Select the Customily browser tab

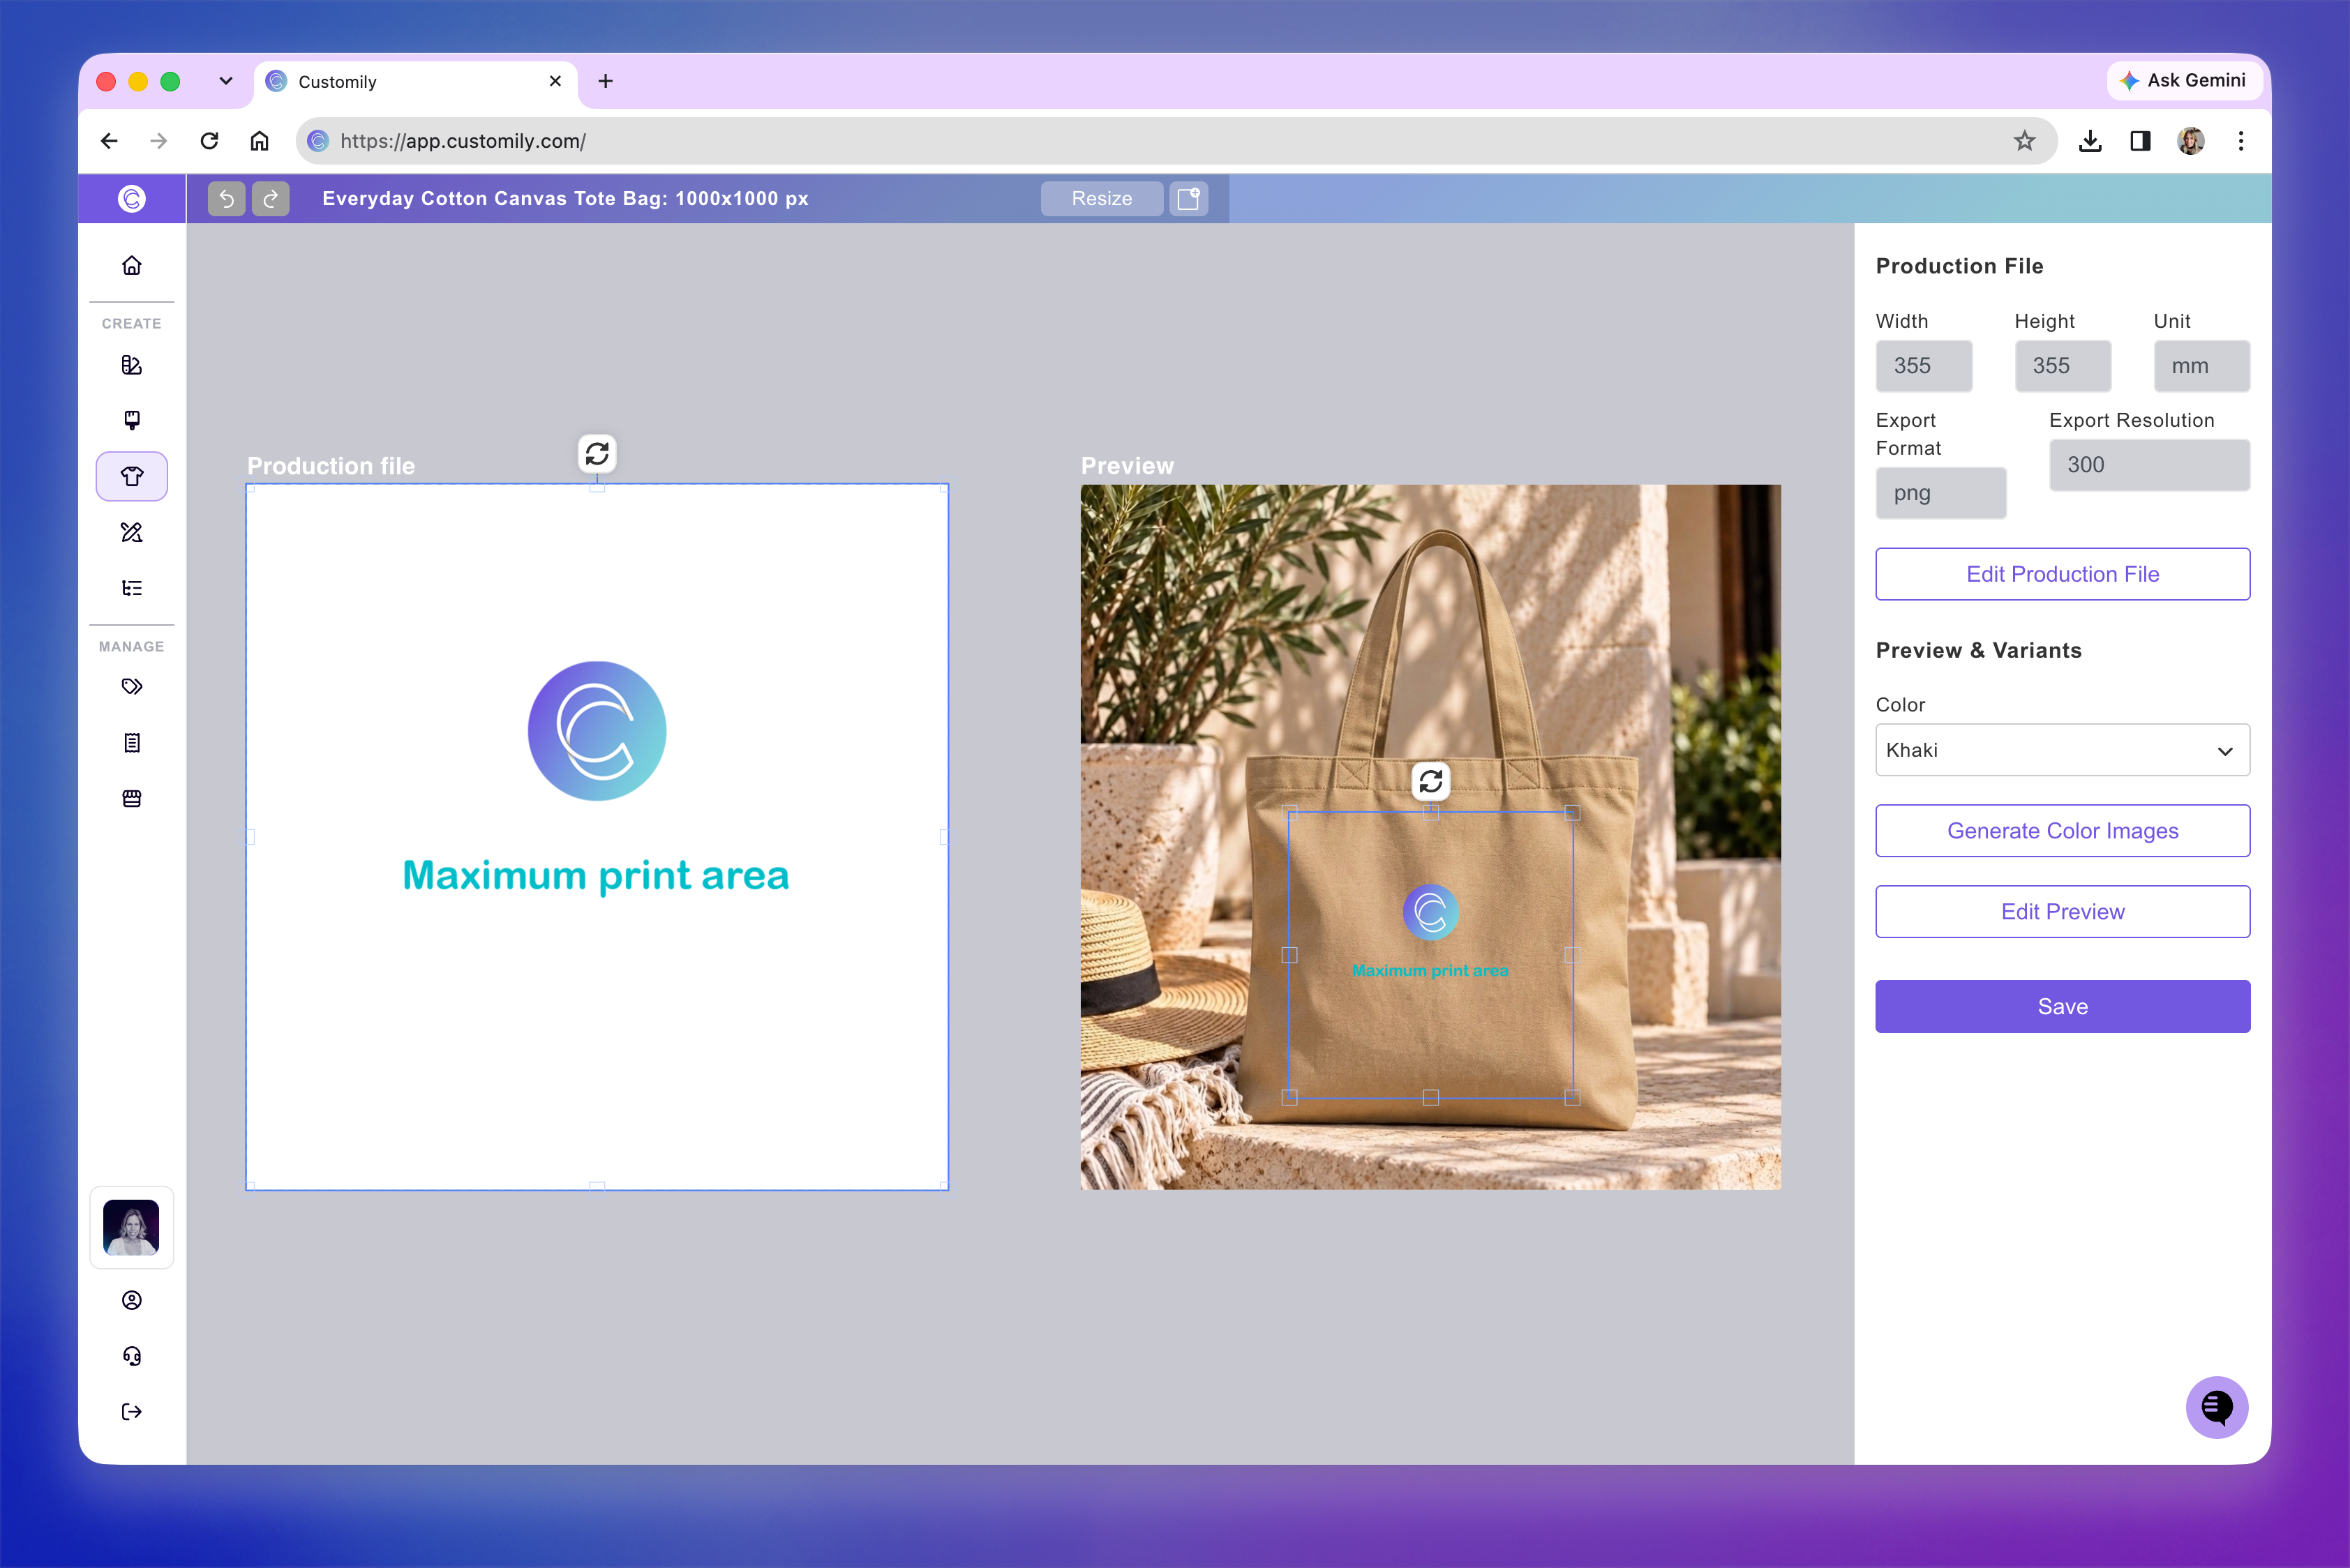(x=415, y=82)
